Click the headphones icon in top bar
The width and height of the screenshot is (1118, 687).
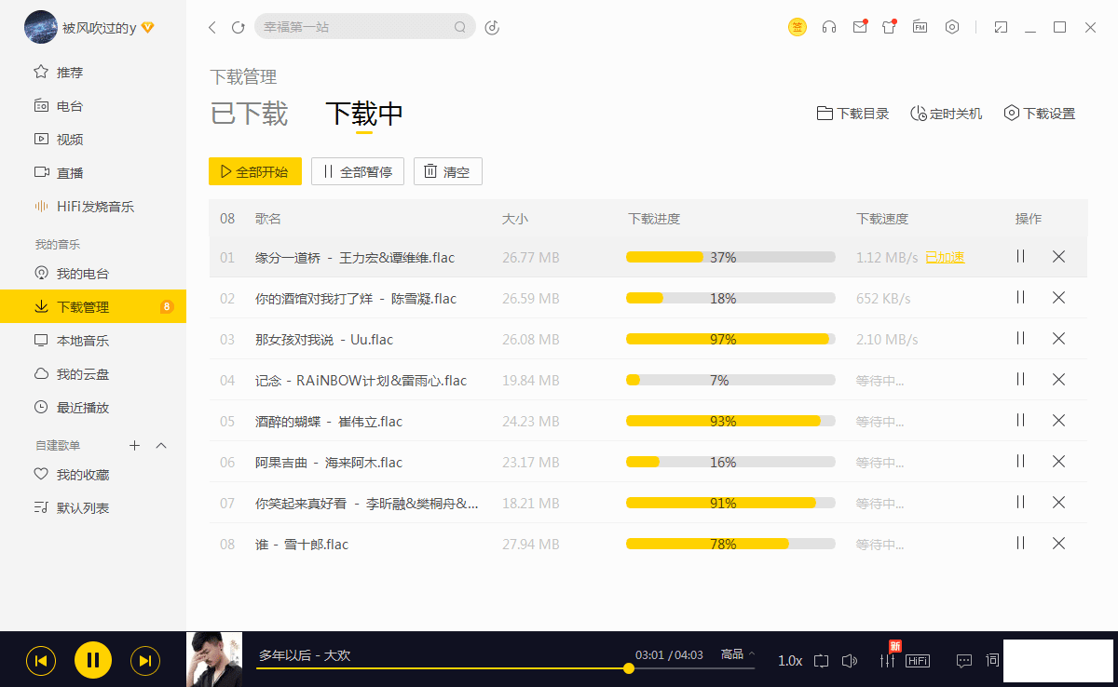pos(829,27)
